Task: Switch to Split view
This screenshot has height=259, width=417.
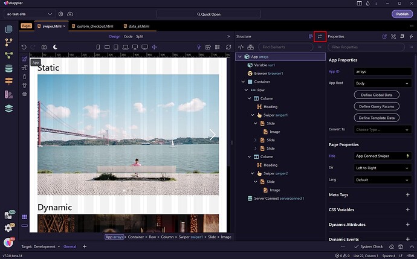Action: 140,36
